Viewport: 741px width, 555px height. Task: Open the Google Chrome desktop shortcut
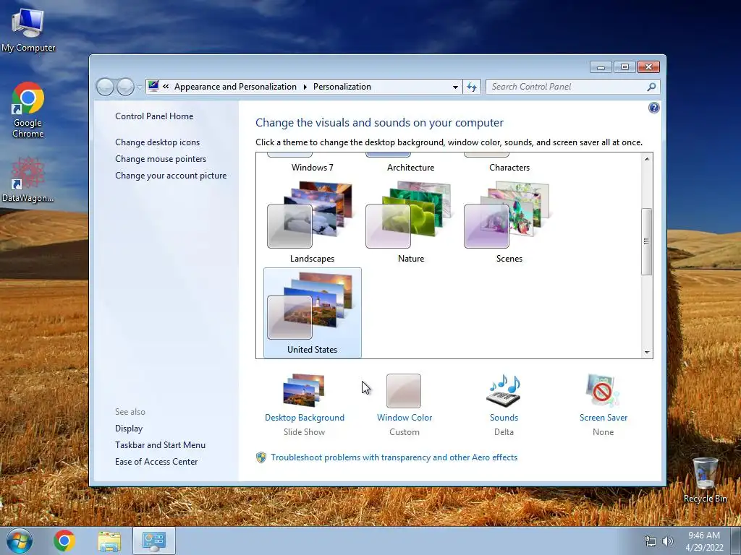point(28,110)
